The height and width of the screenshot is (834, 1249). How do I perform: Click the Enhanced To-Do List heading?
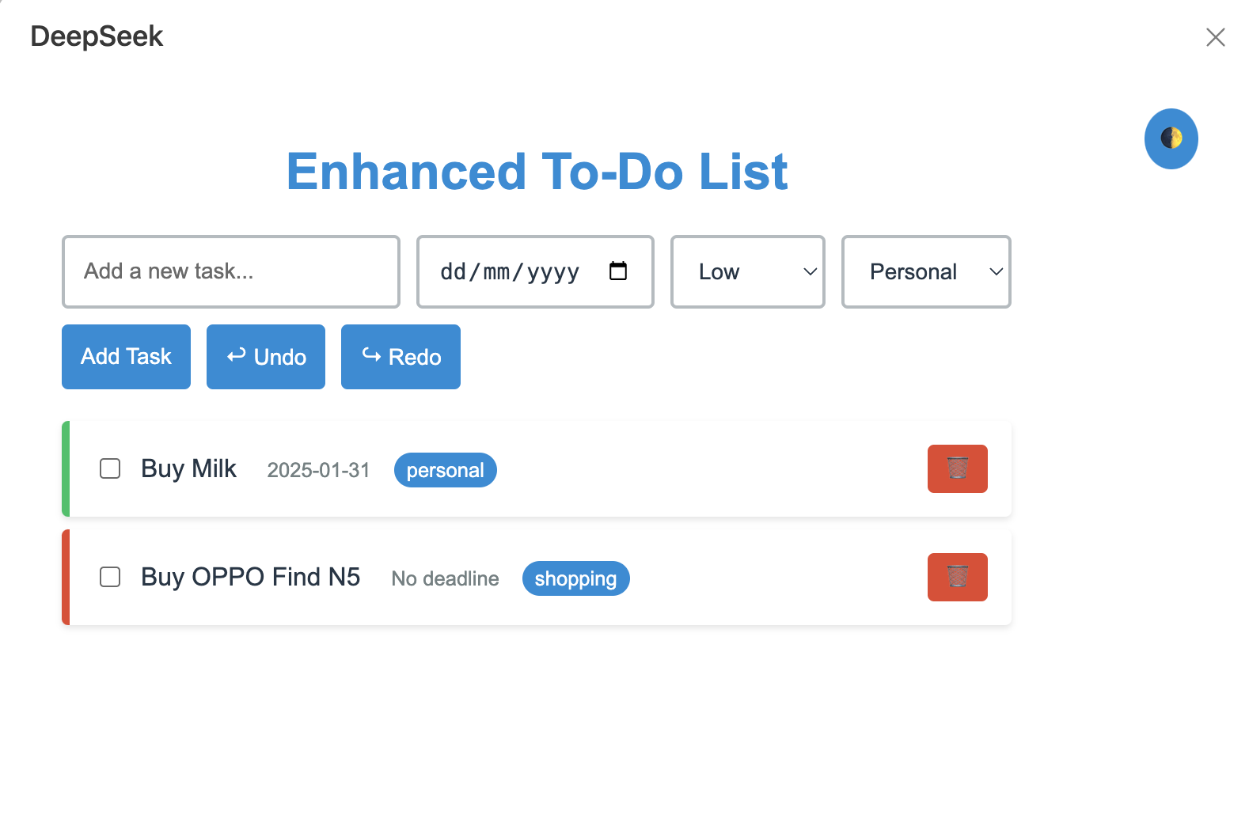pyautogui.click(x=537, y=172)
